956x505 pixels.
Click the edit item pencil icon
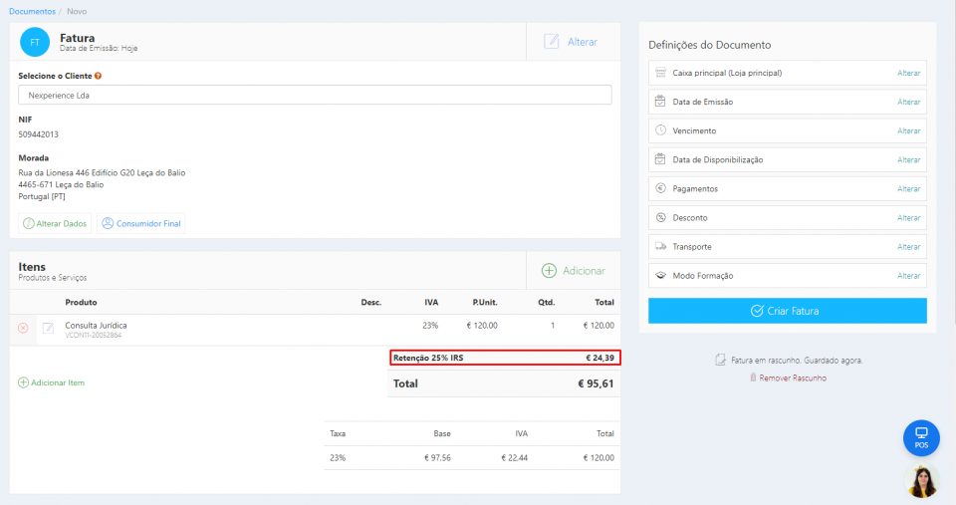48,328
